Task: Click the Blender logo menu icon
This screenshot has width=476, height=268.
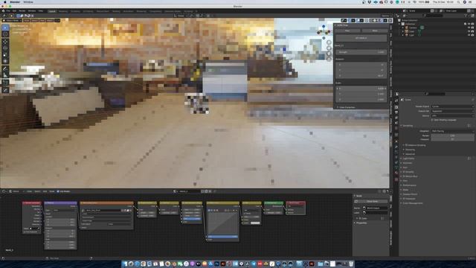Action: (3, 11)
